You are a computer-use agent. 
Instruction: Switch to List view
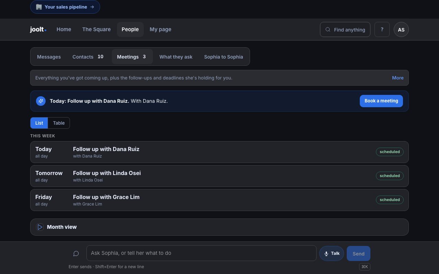pyautogui.click(x=39, y=123)
